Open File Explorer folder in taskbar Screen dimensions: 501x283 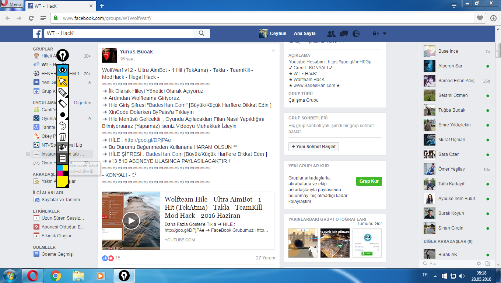[x=78, y=275]
